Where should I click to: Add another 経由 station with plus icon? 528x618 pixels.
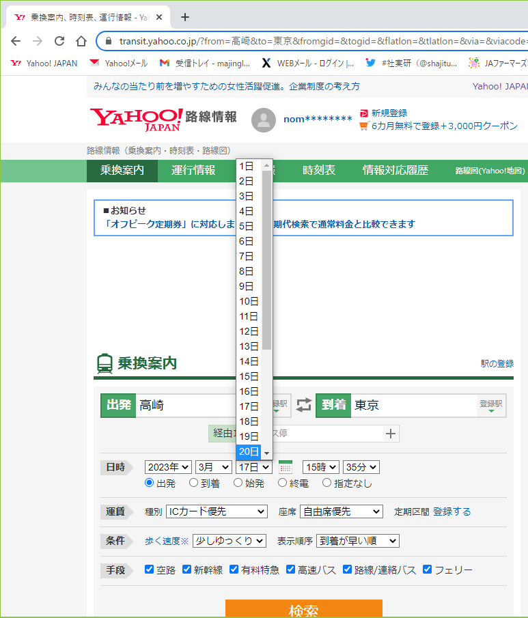click(x=391, y=434)
